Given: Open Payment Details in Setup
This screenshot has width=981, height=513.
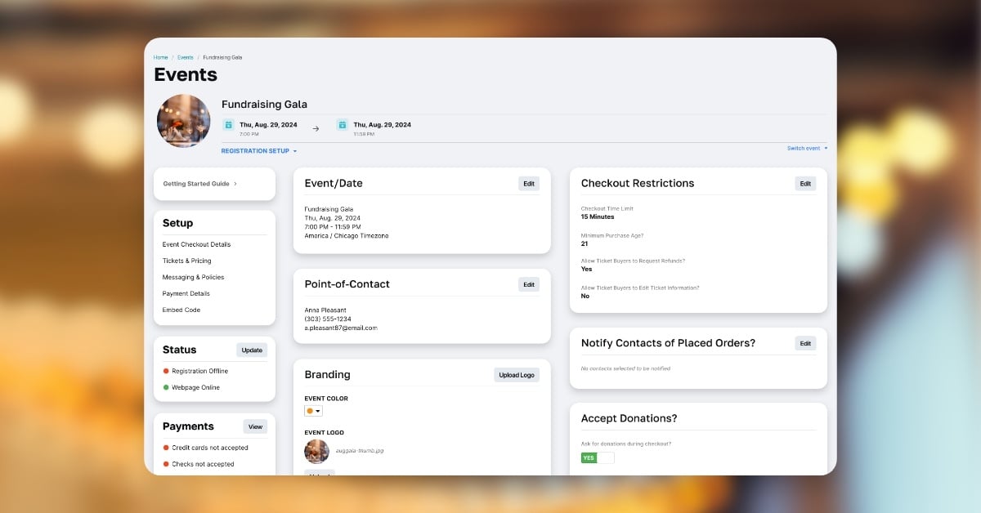Looking at the screenshot, I should (186, 293).
